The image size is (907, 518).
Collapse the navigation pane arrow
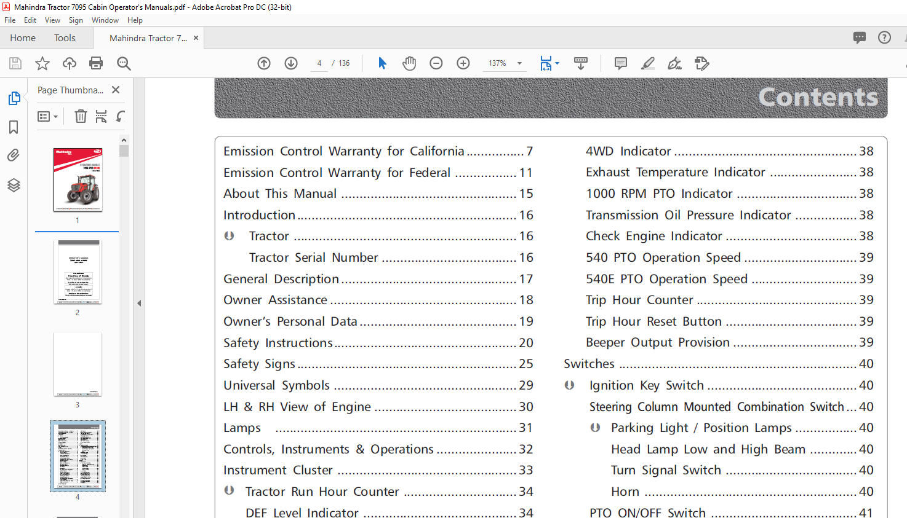point(139,304)
